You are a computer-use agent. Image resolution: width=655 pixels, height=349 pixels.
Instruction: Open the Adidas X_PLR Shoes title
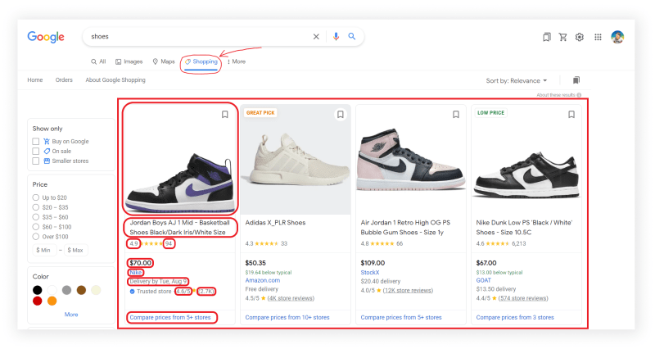tap(275, 223)
